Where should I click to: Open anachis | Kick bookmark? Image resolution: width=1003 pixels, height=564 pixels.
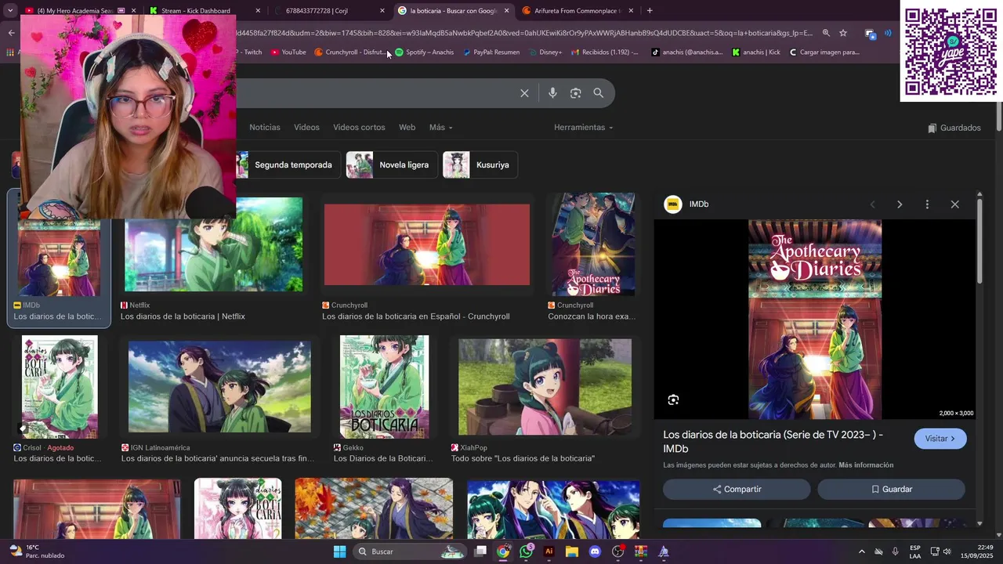point(756,52)
